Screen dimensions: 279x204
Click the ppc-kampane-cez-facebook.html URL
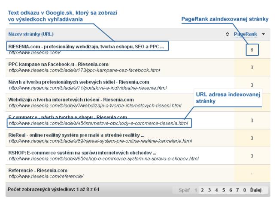(x=84, y=70)
